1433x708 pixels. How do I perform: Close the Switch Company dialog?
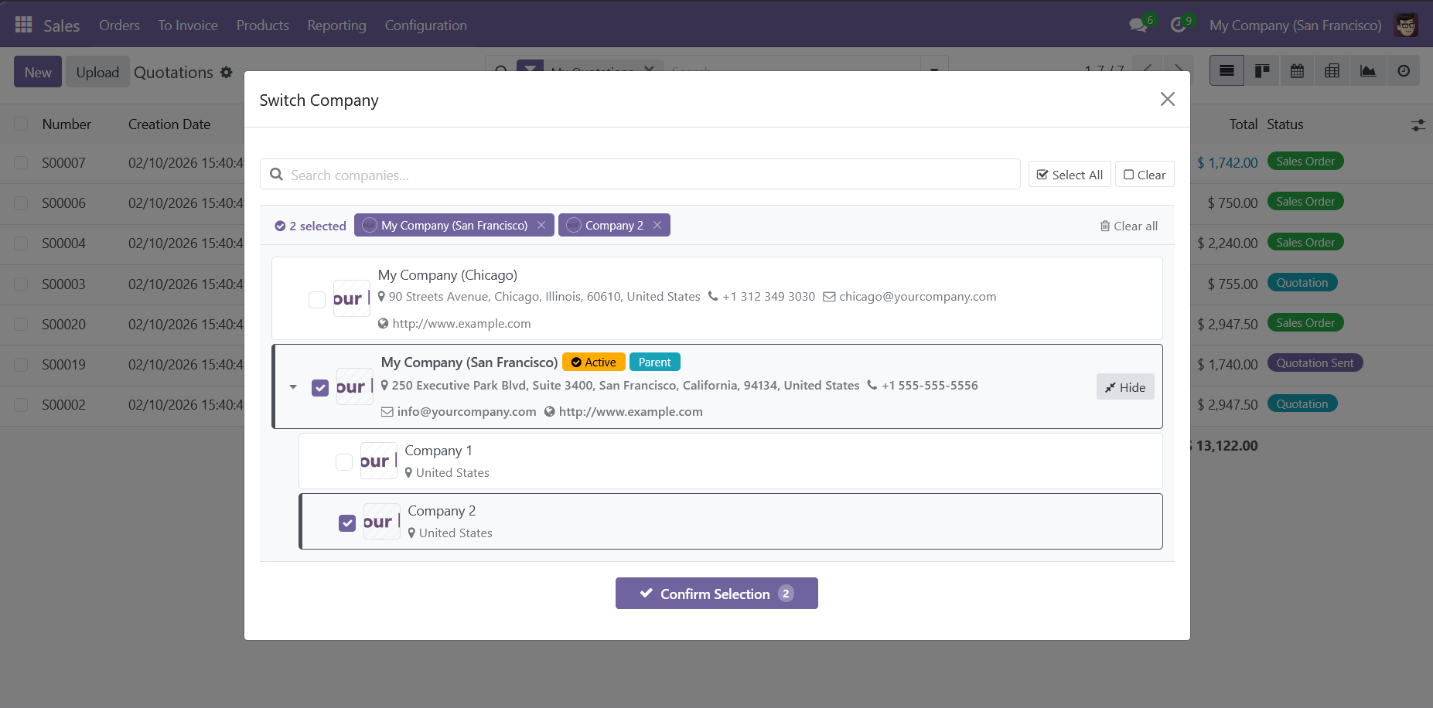(x=1167, y=99)
